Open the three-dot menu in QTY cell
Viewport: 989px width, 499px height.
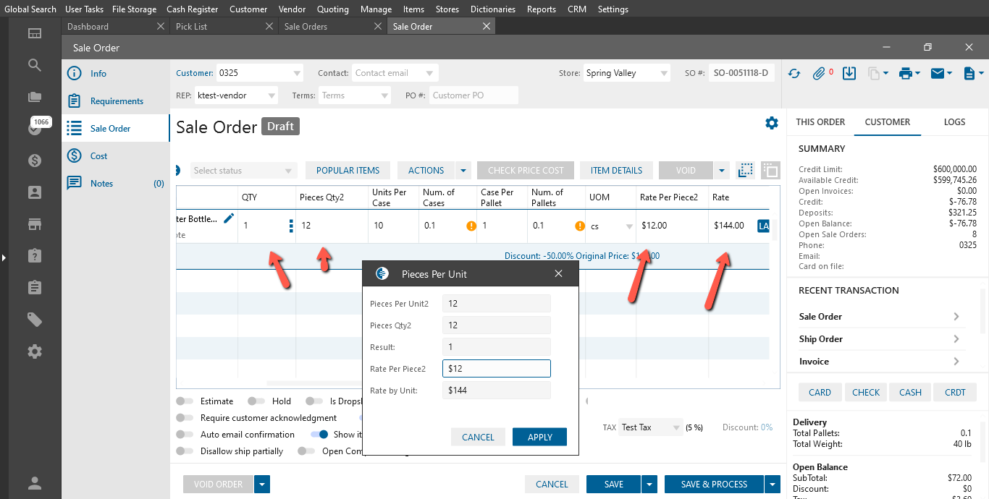coord(291,226)
